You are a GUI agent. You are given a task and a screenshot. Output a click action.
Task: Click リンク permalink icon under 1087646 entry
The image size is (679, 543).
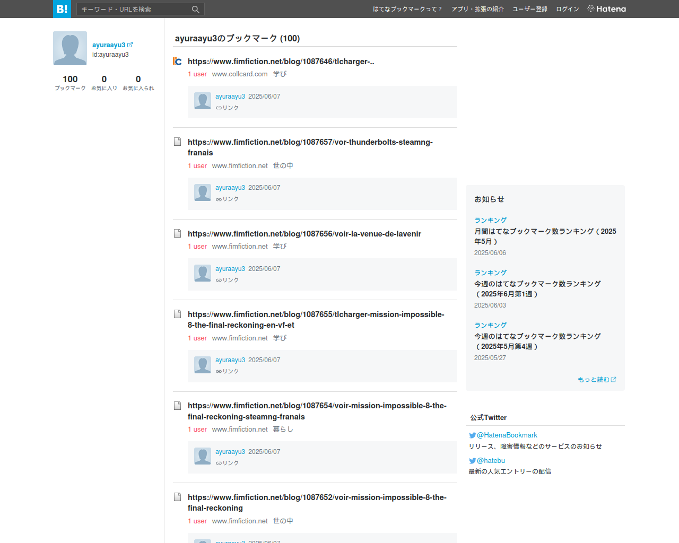click(227, 108)
